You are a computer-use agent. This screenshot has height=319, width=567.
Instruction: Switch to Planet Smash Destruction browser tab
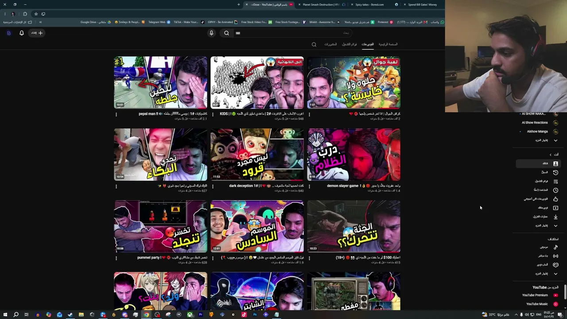[321, 4]
